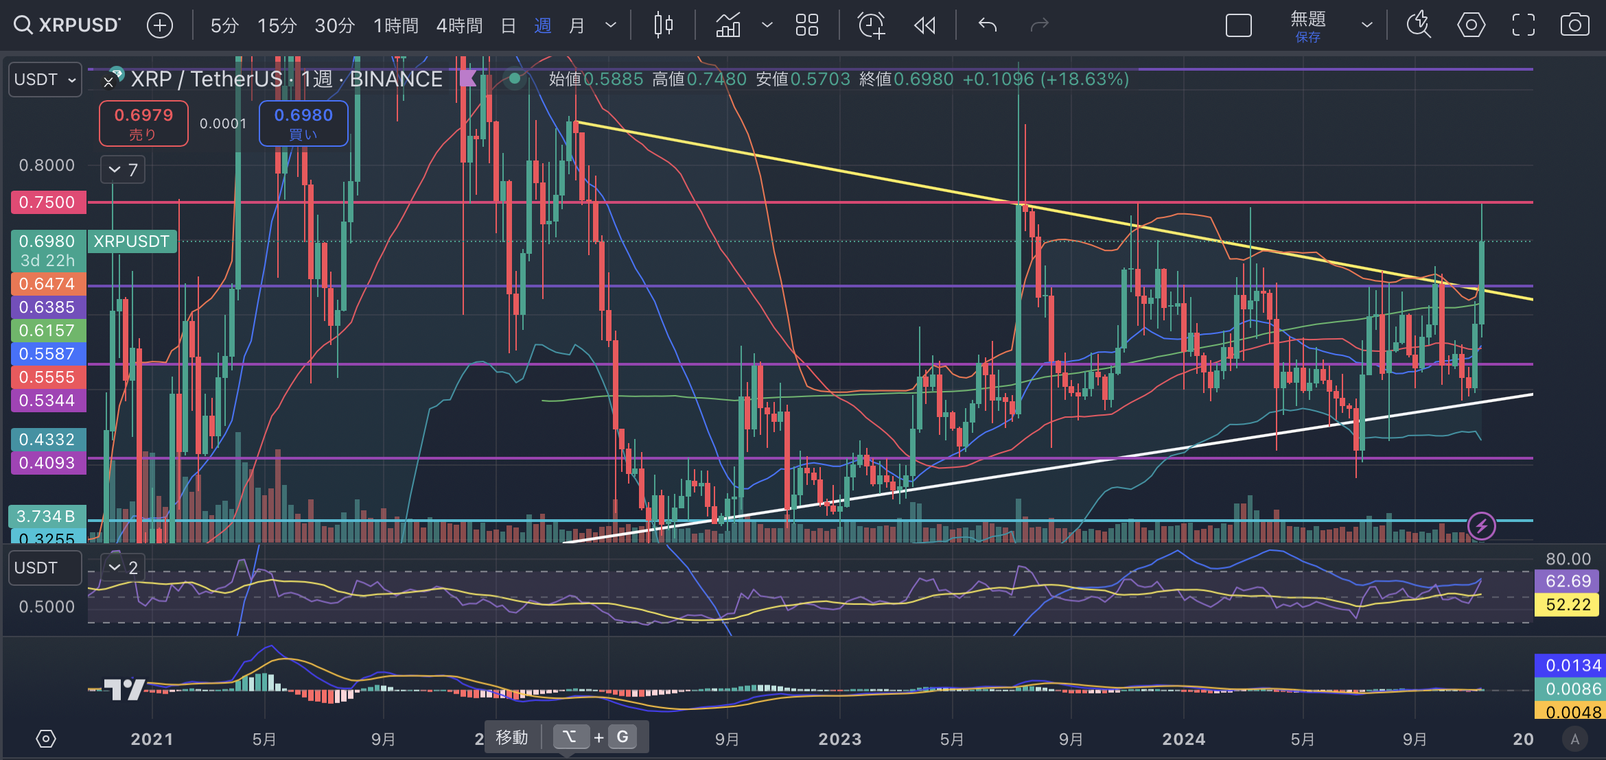Select the 0.5344 price label
1606x760 pixels.
pos(48,401)
